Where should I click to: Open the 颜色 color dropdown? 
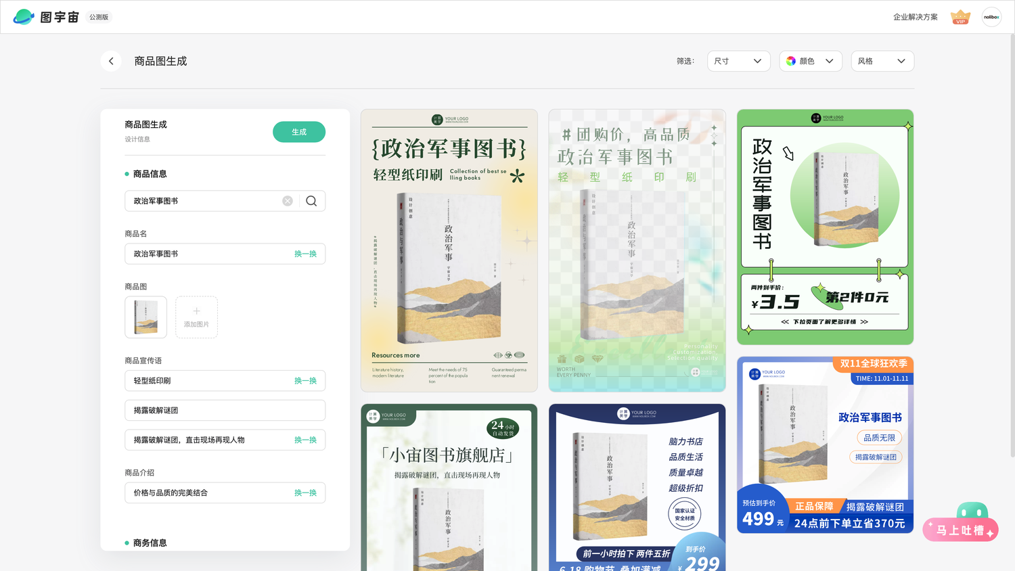click(x=811, y=61)
